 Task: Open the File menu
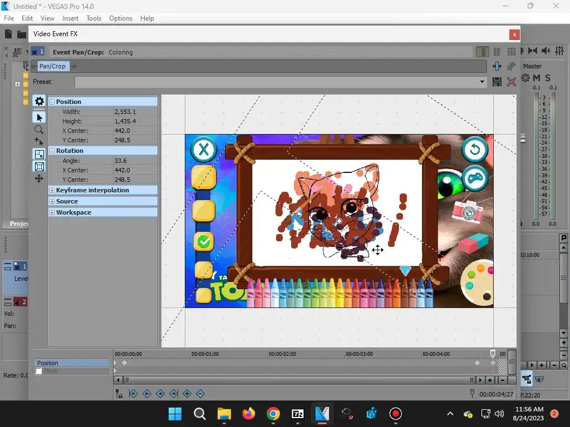[x=9, y=18]
